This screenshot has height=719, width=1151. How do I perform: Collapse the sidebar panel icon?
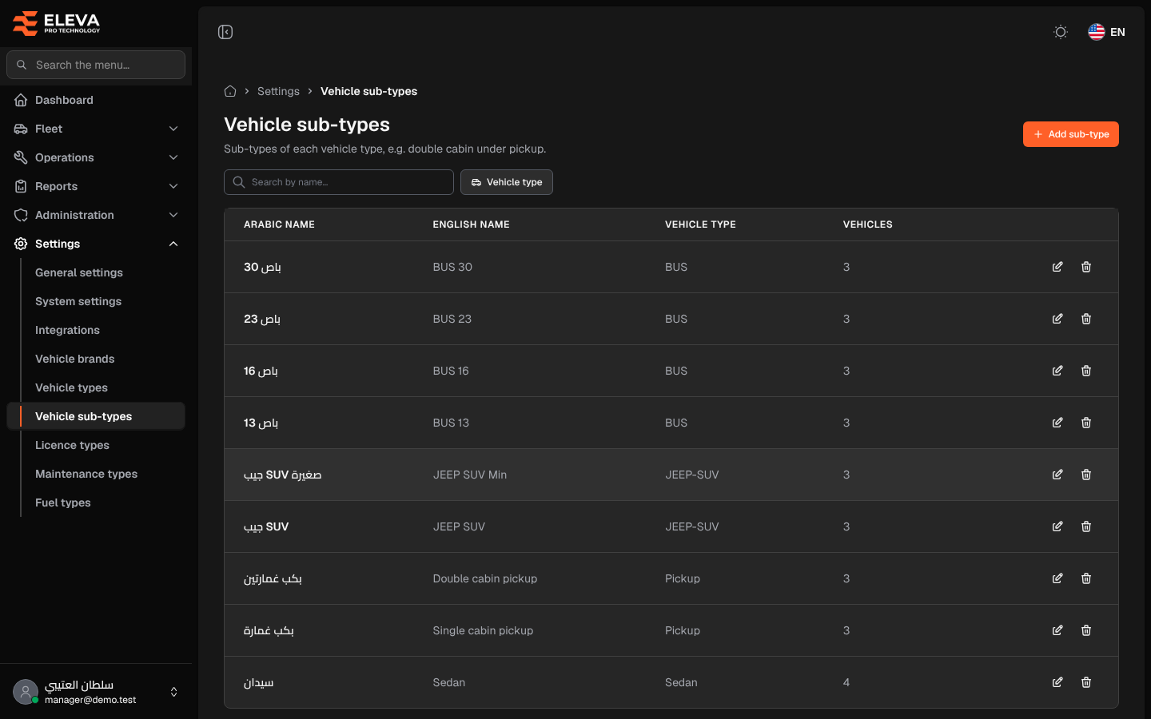coord(225,32)
